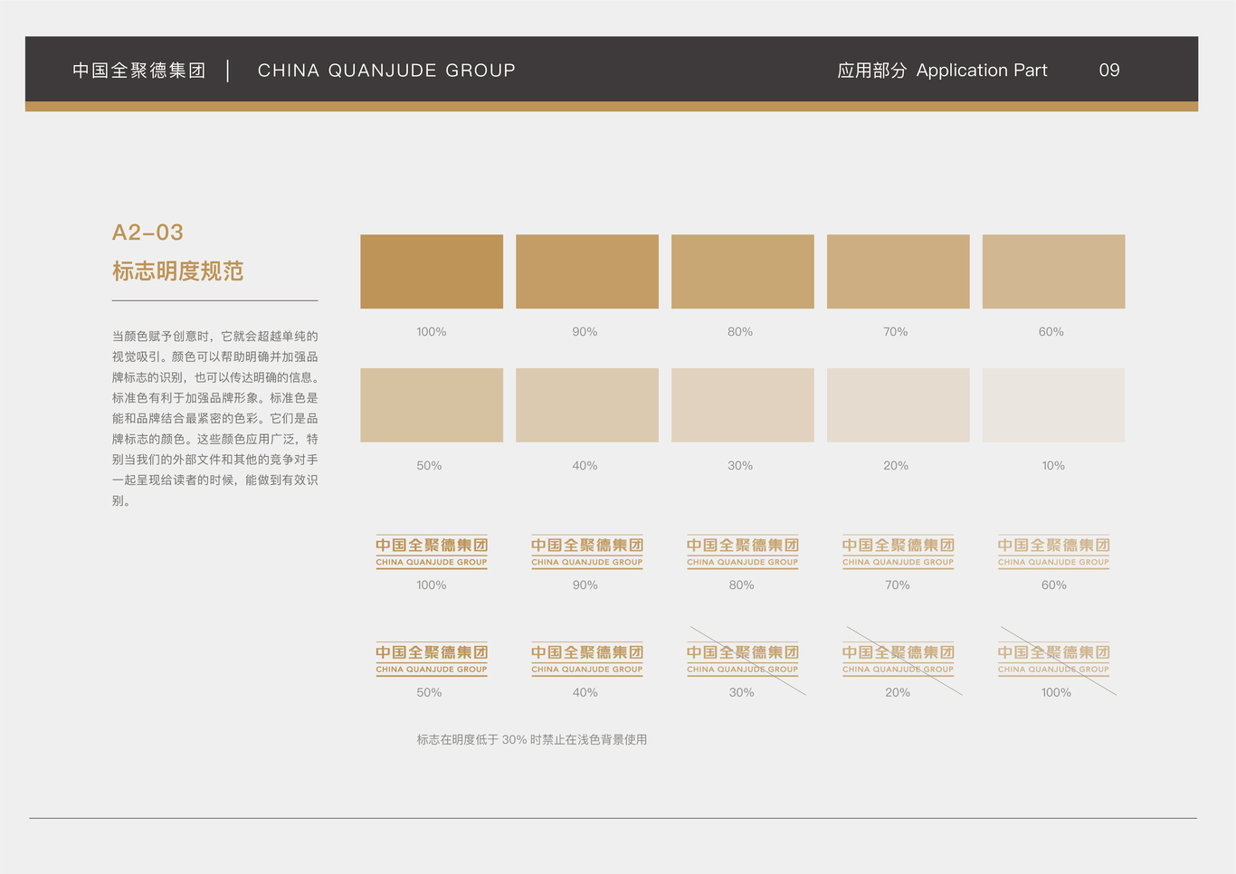The width and height of the screenshot is (1236, 874).
Task: Click the section code A2-03
Action: (x=147, y=233)
